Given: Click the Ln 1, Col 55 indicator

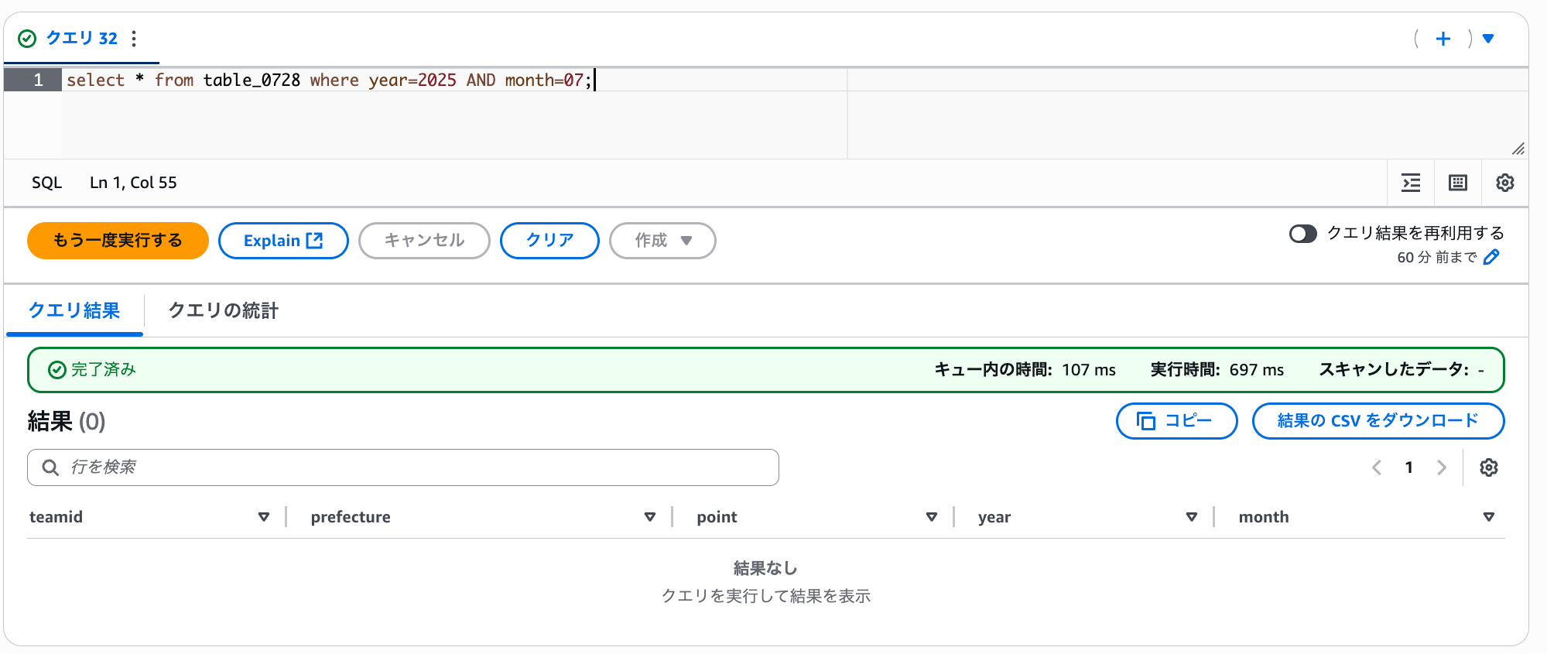Looking at the screenshot, I should tap(133, 183).
